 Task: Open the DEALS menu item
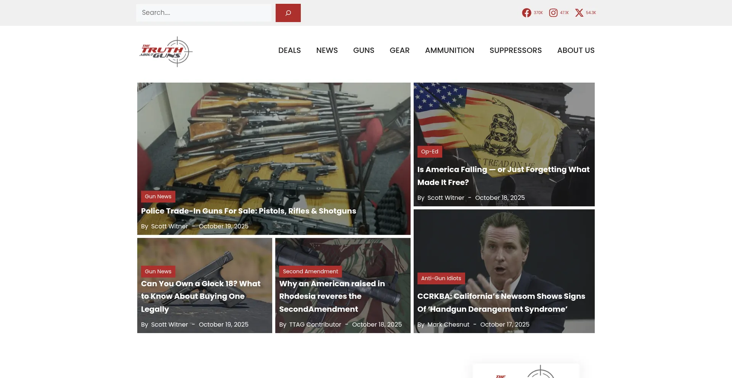click(289, 51)
